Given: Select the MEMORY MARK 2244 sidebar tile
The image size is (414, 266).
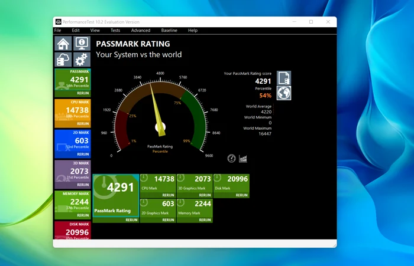Looking at the screenshot, I should [x=73, y=202].
